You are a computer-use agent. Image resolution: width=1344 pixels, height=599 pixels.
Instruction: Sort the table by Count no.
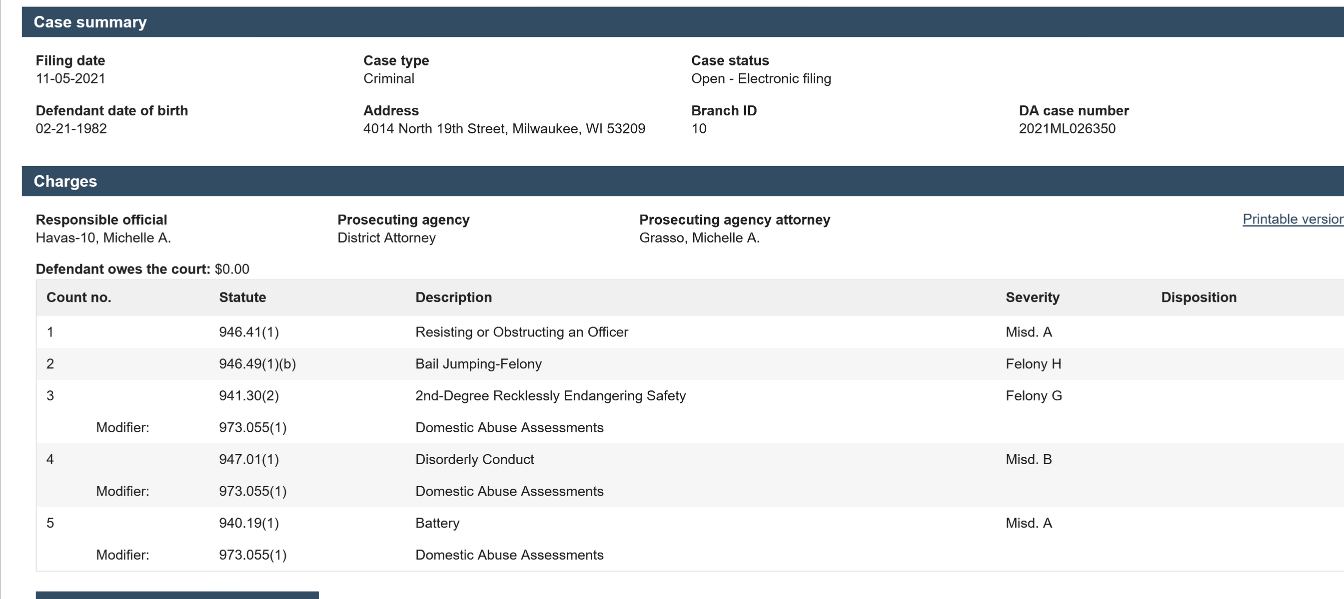pos(78,297)
